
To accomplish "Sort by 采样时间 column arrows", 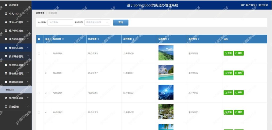I will point(199,39).
